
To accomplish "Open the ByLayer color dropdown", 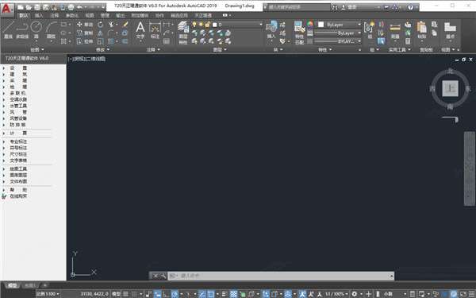I will click(x=339, y=25).
